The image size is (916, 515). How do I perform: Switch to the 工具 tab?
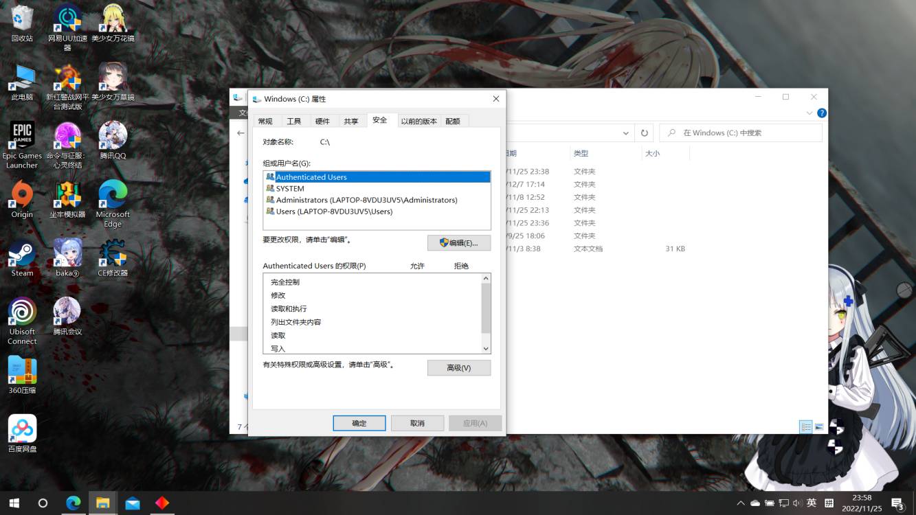point(294,122)
